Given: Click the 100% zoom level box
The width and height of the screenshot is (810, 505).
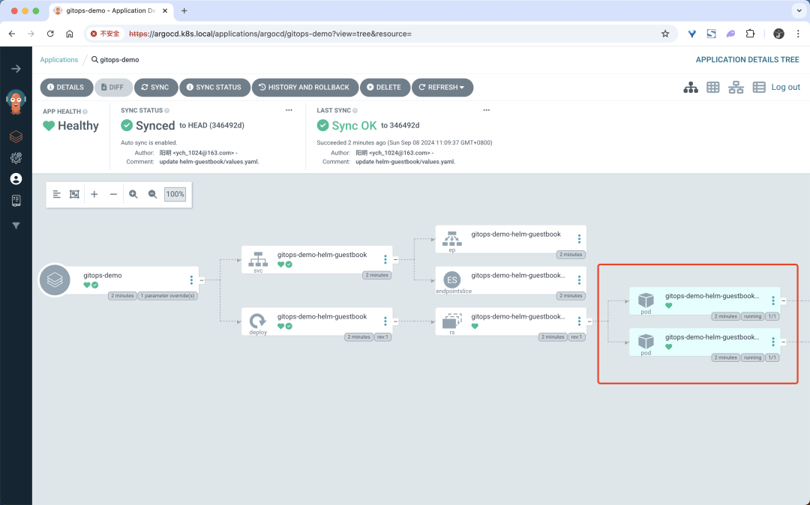Looking at the screenshot, I should [x=175, y=195].
